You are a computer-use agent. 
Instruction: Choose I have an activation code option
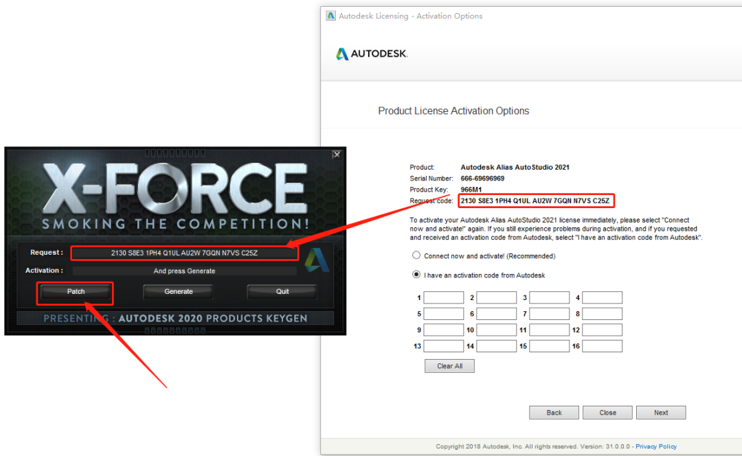[416, 275]
